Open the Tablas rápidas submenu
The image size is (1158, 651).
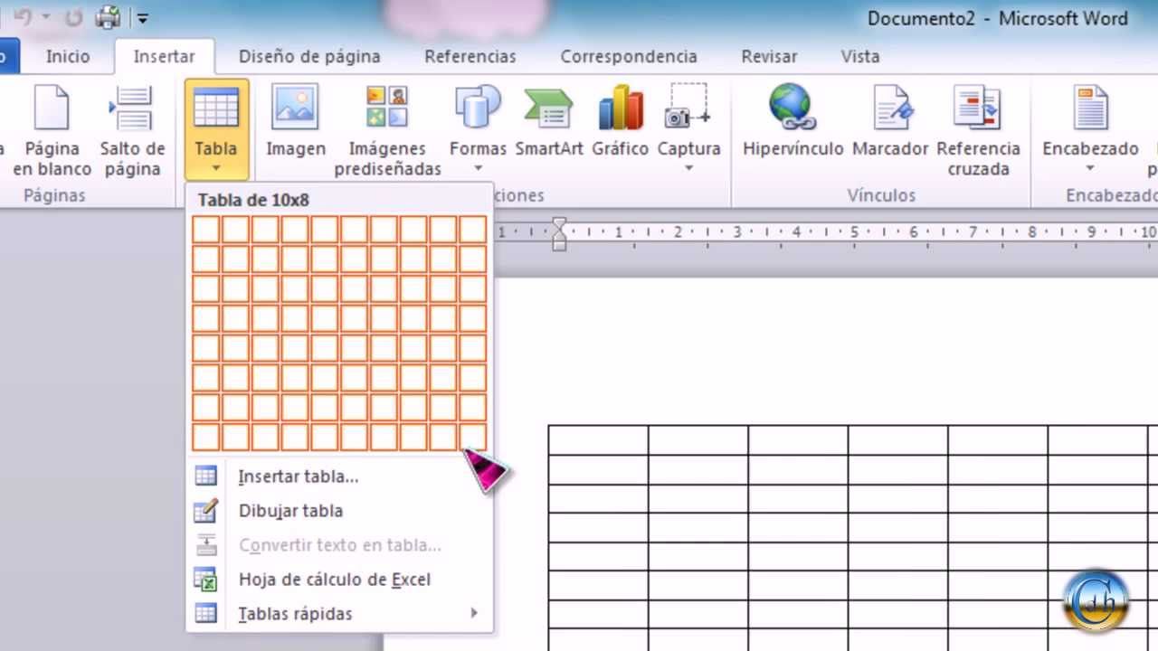pyautogui.click(x=339, y=614)
